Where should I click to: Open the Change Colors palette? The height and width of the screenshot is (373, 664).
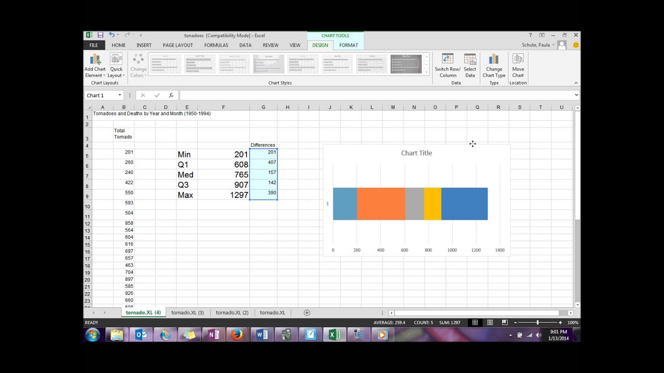pos(138,66)
